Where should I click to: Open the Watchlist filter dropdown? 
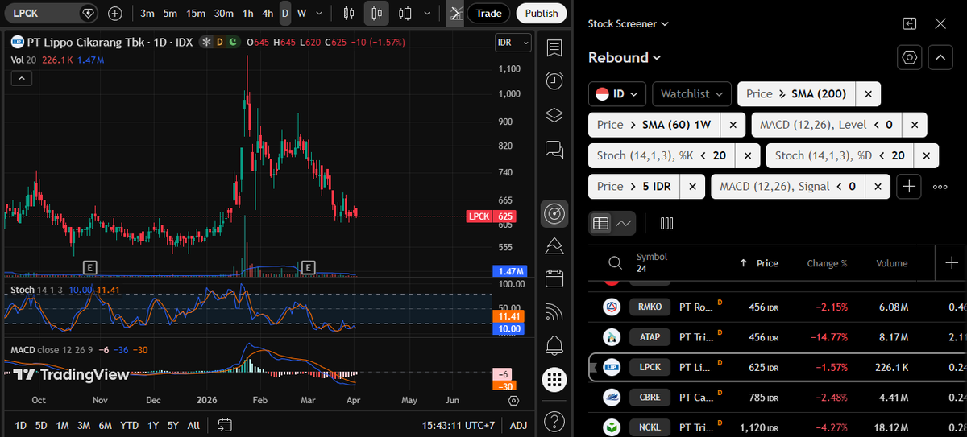691,94
